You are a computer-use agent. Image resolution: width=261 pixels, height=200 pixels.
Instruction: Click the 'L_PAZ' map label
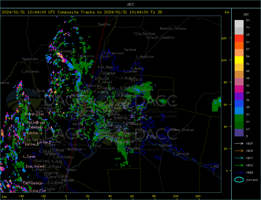pyautogui.click(x=215, y=167)
